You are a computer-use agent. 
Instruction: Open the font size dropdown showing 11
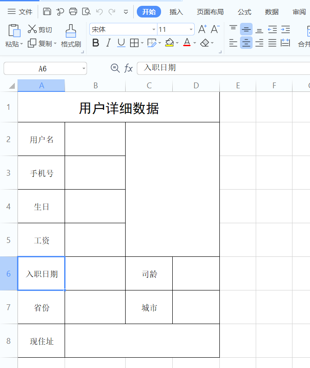pyautogui.click(x=191, y=29)
